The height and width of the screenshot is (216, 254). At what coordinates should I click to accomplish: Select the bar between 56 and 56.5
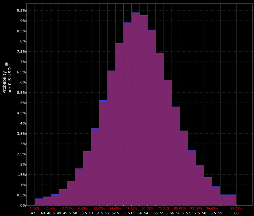[x=176, y=156]
